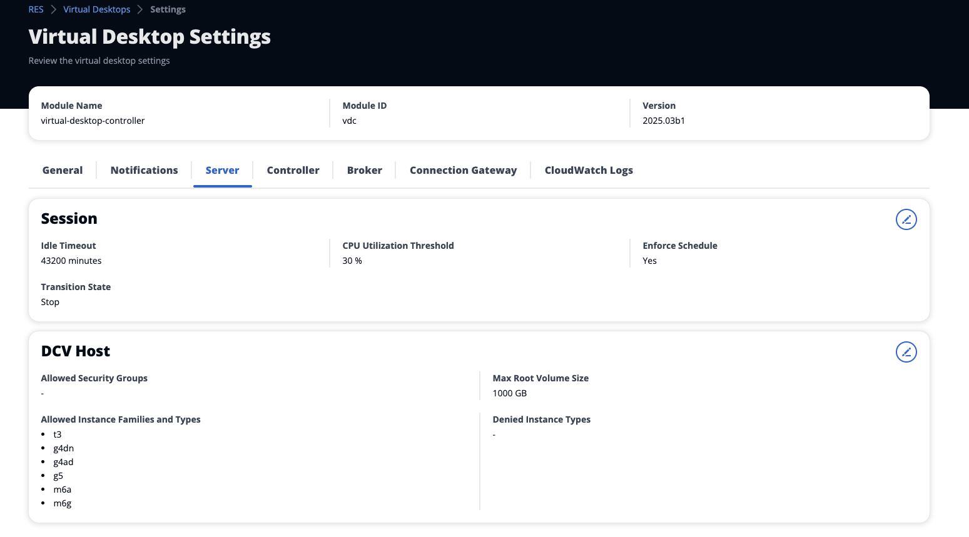
Task: Click the Virtual Desktop Settings page heading
Action: (x=150, y=37)
